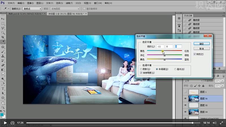Select the Clone Stamp tool
Screen dimensions: 226x127
[3, 56]
